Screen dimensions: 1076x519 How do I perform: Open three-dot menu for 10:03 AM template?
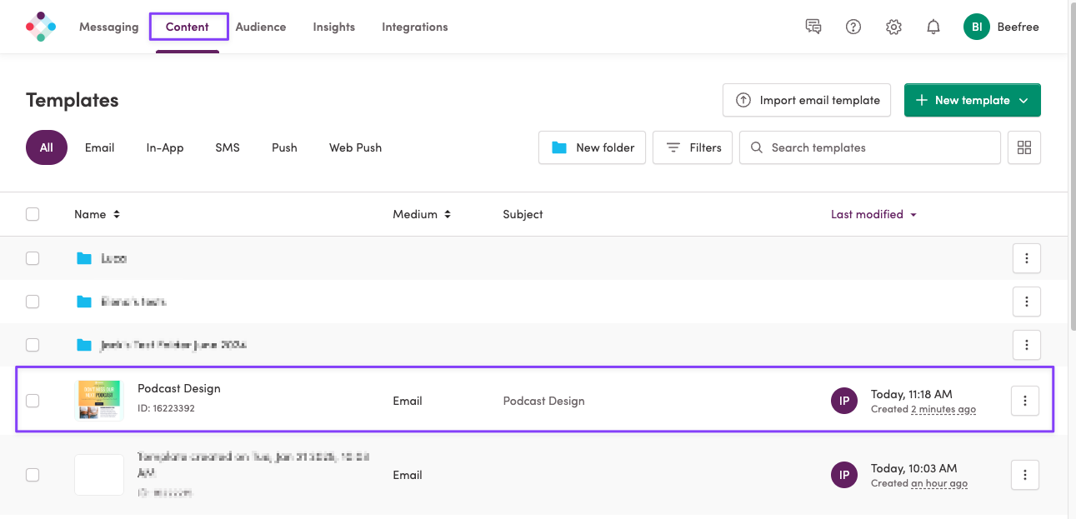(x=1024, y=475)
